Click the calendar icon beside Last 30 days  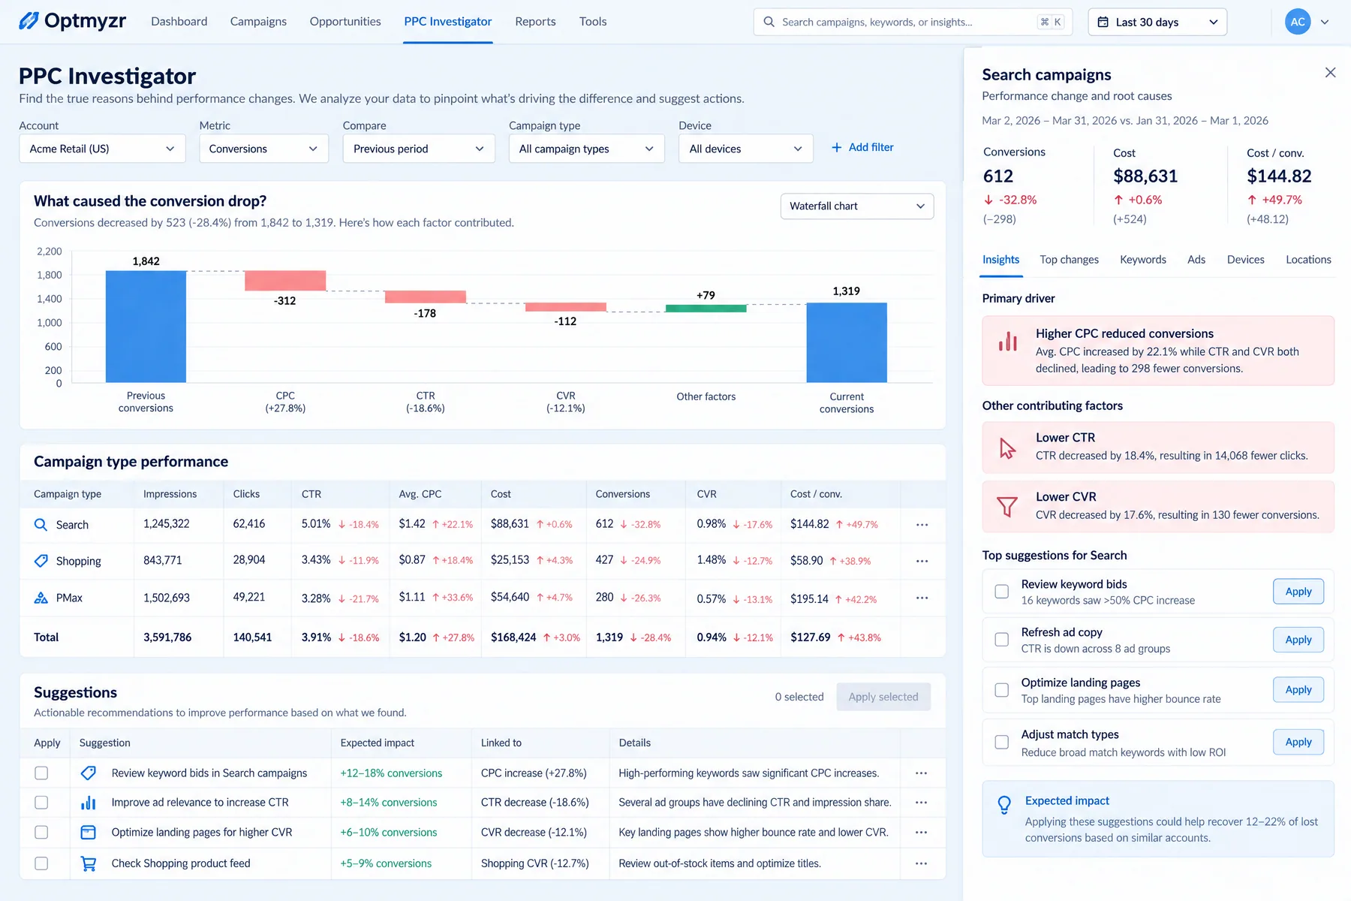[x=1103, y=22]
